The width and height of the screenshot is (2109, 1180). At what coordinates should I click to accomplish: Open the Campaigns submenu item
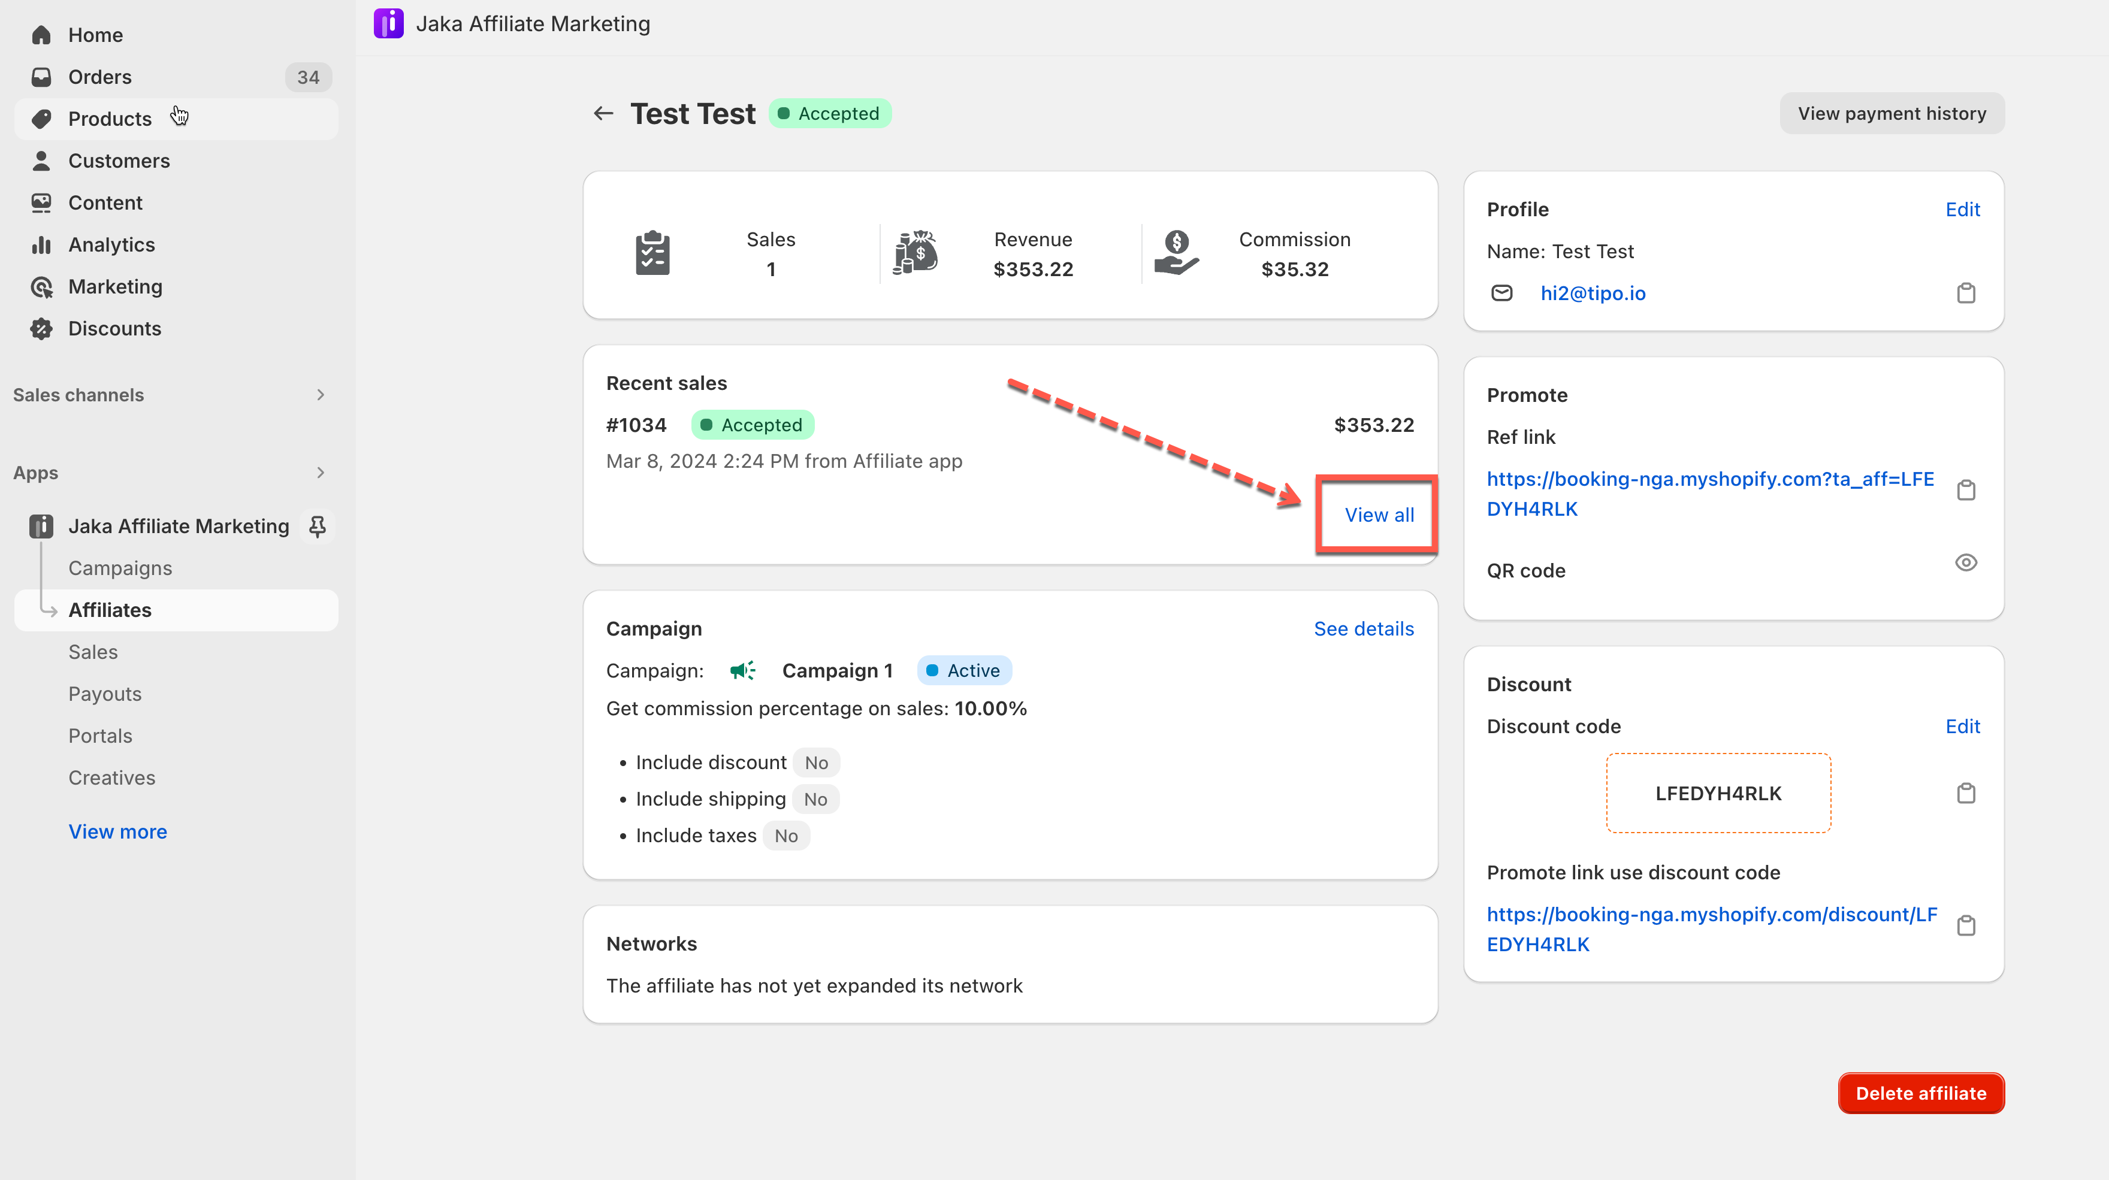pos(120,568)
